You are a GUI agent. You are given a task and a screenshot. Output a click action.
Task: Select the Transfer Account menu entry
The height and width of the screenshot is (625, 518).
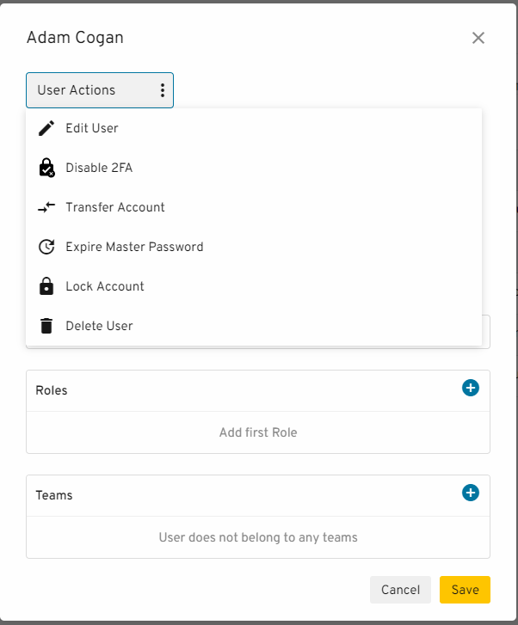pyautogui.click(x=115, y=207)
